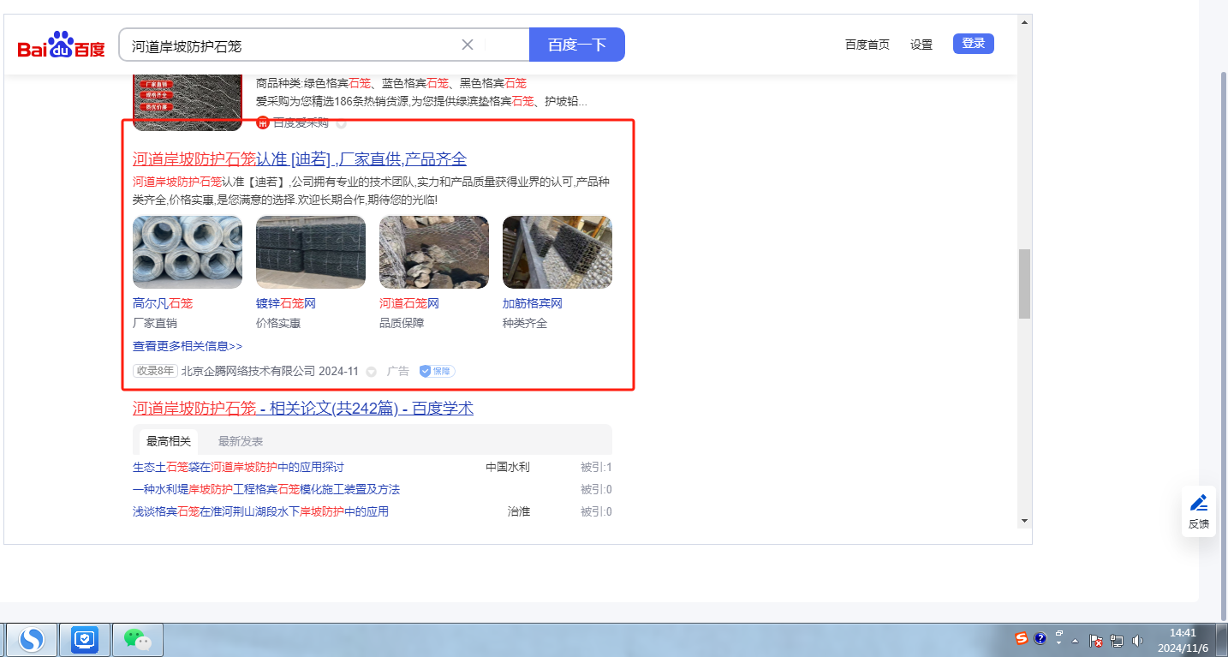Click the volume speaker tray icon
The height and width of the screenshot is (657, 1228).
pos(1137,641)
